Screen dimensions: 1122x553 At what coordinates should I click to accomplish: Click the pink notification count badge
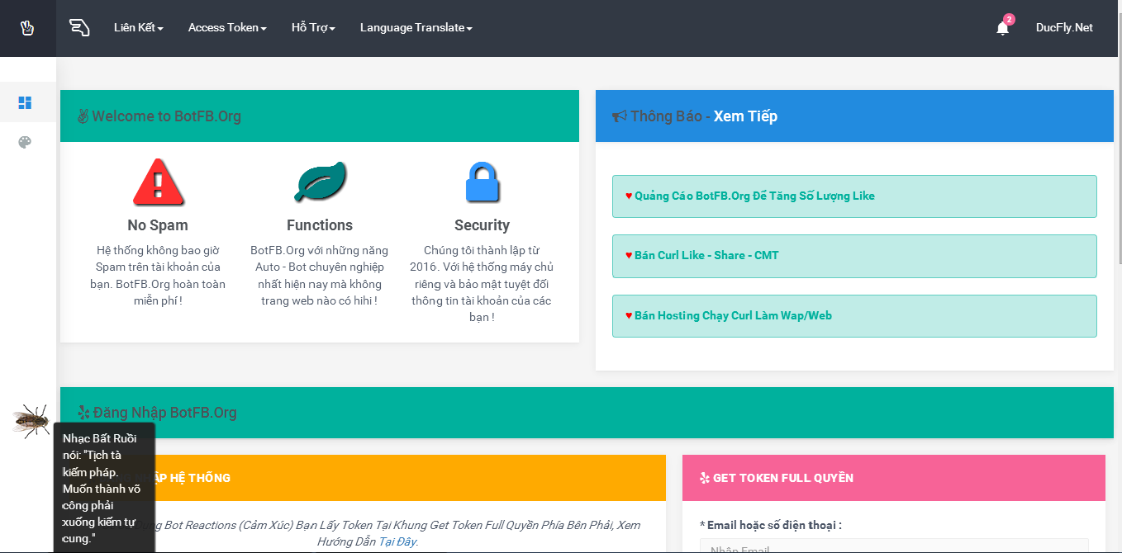click(1009, 19)
